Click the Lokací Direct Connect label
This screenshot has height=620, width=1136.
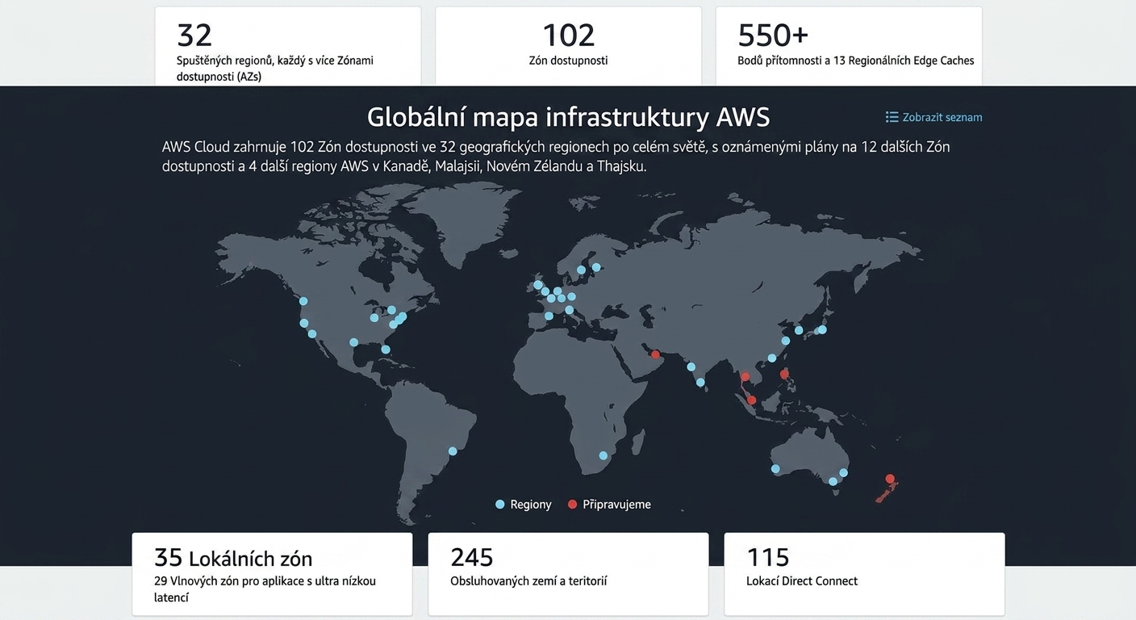point(802,581)
